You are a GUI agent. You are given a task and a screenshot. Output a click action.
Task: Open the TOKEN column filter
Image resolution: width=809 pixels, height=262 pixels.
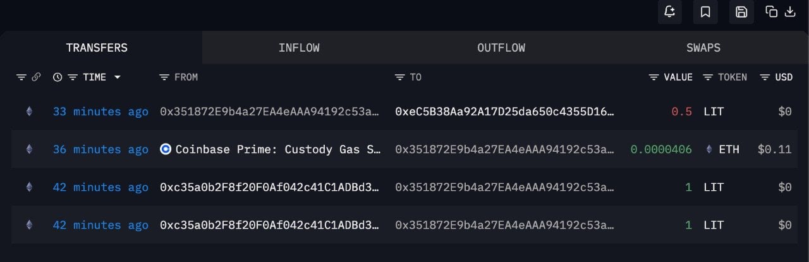point(708,77)
